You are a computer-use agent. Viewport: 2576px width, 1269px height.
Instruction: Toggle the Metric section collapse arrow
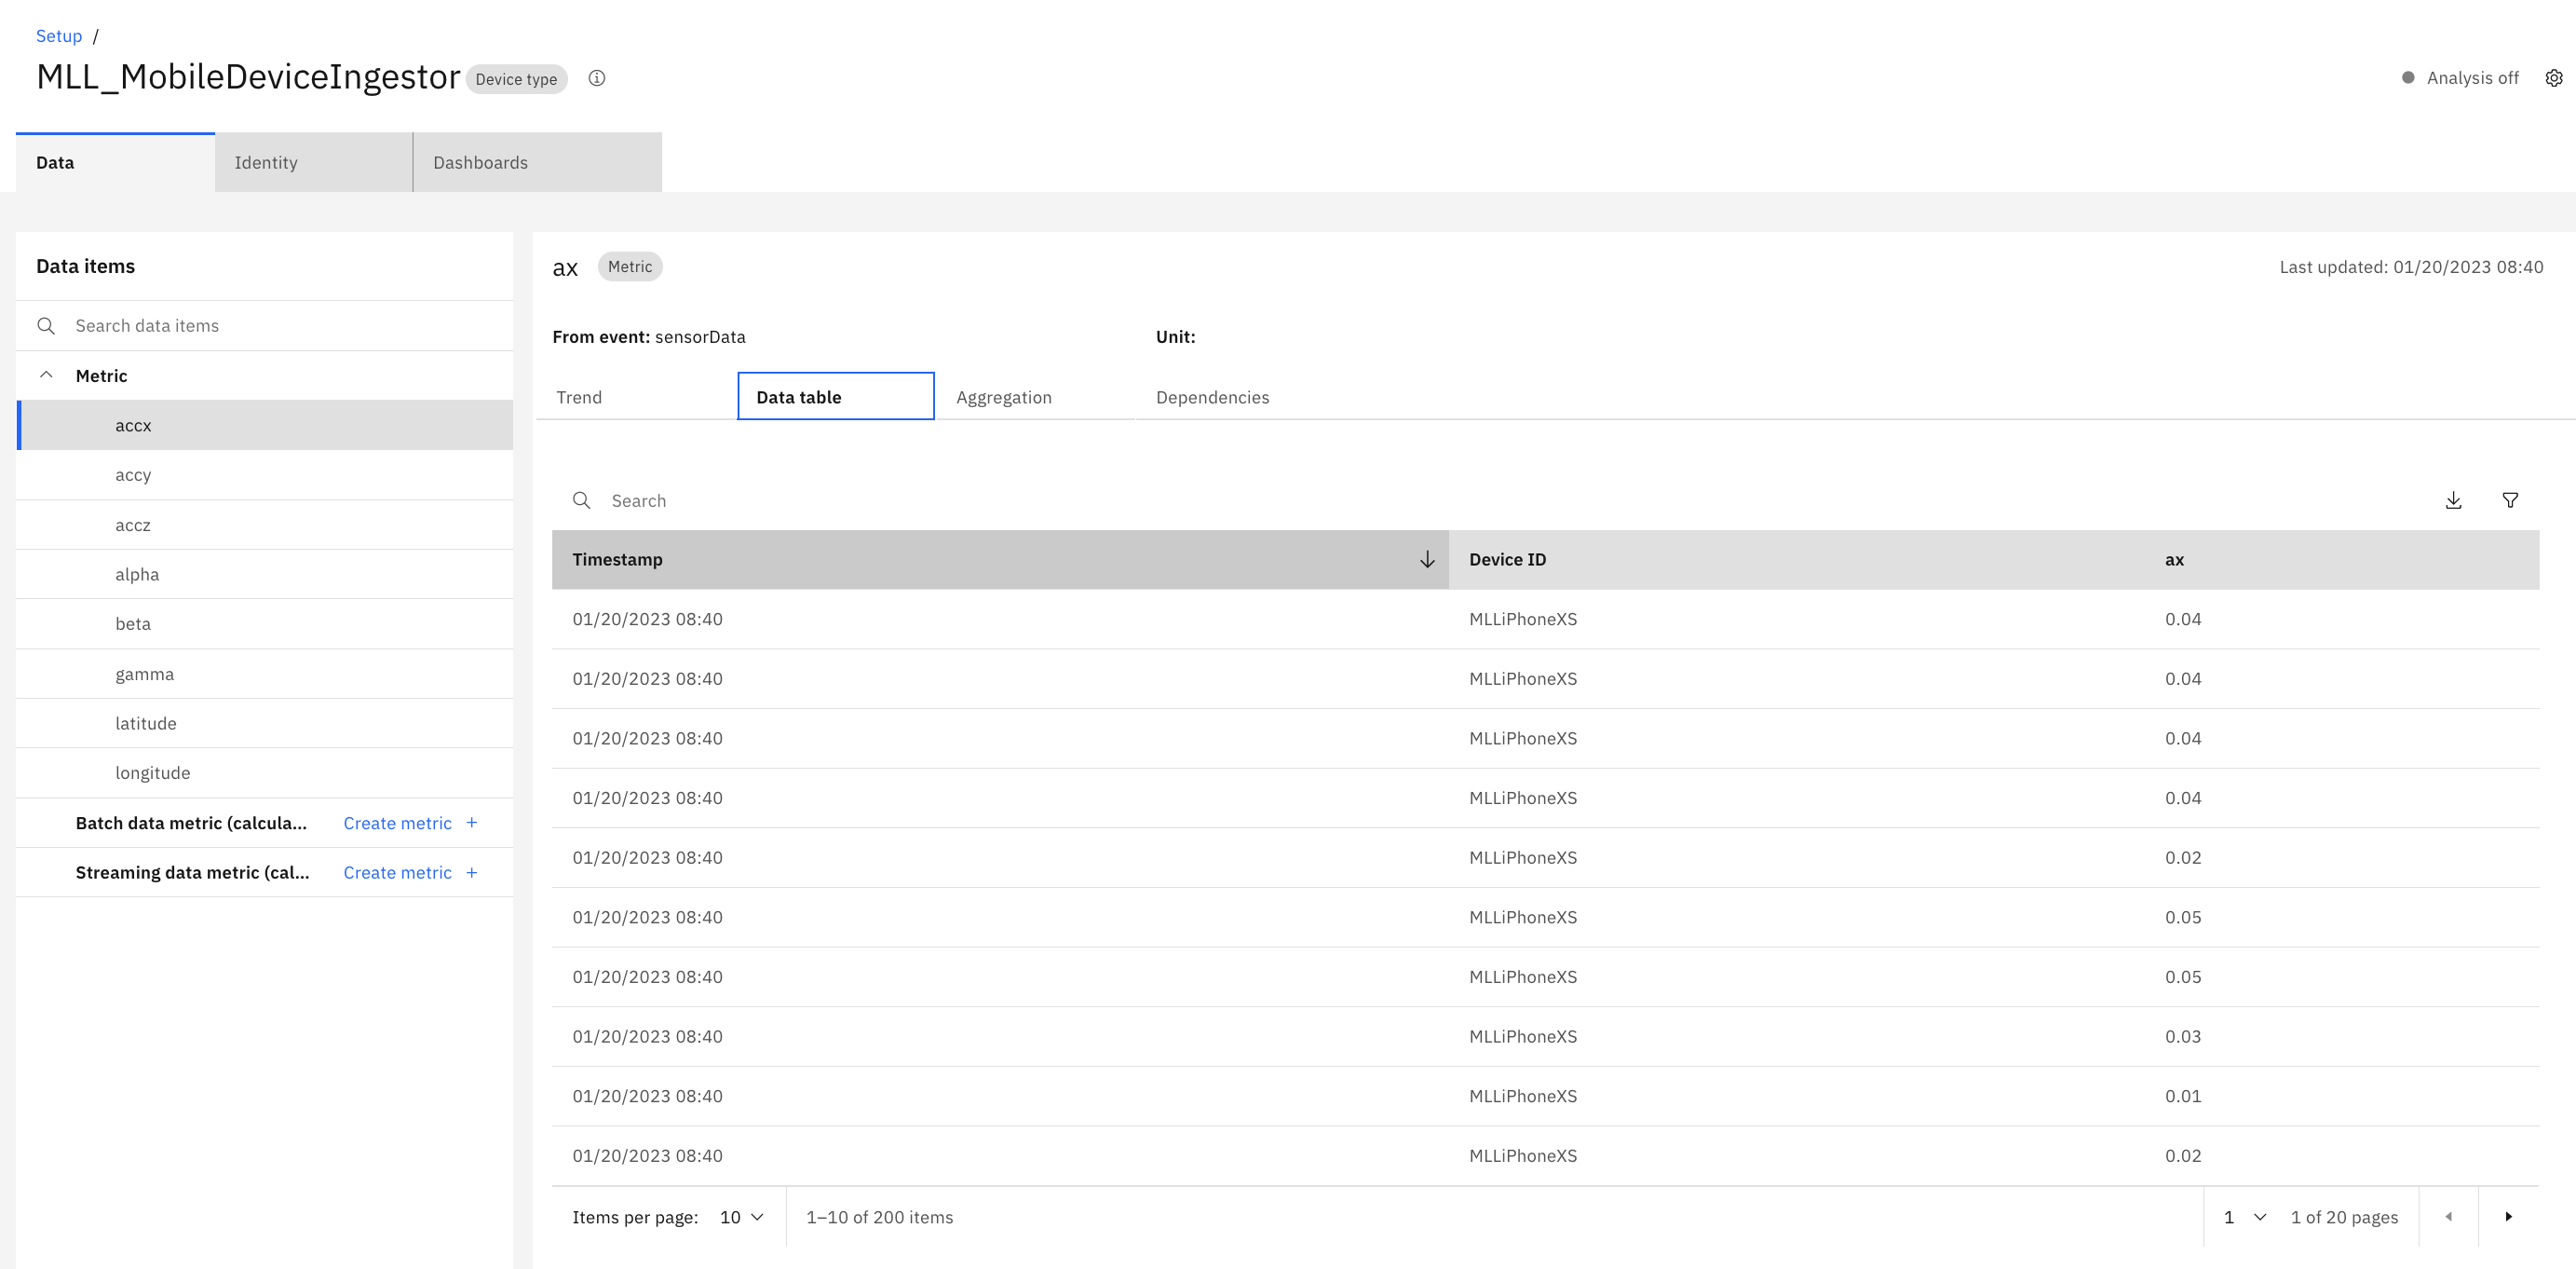click(45, 375)
